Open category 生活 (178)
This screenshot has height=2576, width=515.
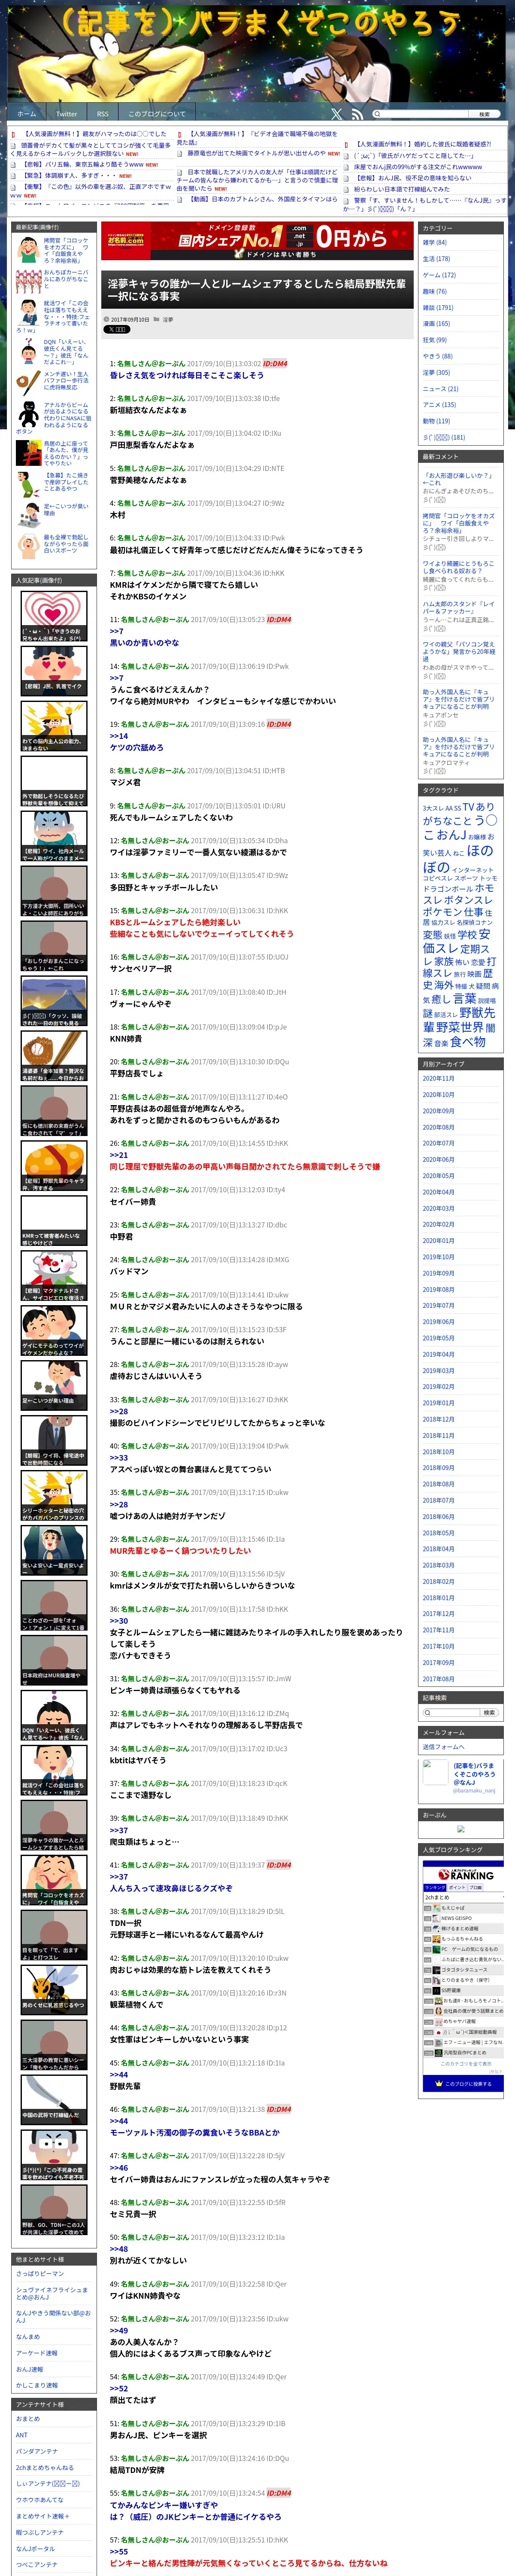436,258
